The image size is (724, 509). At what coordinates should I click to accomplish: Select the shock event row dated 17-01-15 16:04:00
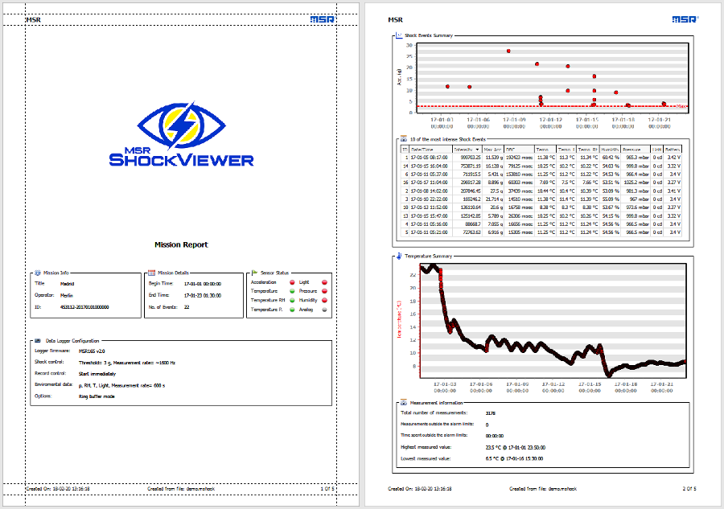pyautogui.click(x=541, y=166)
